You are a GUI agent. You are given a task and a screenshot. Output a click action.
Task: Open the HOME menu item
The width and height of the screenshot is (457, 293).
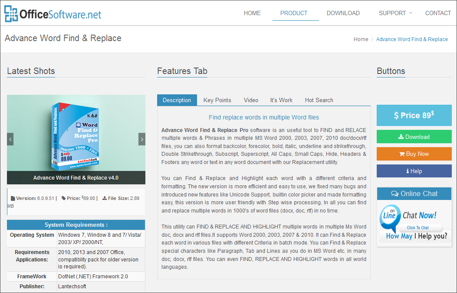pyautogui.click(x=252, y=13)
